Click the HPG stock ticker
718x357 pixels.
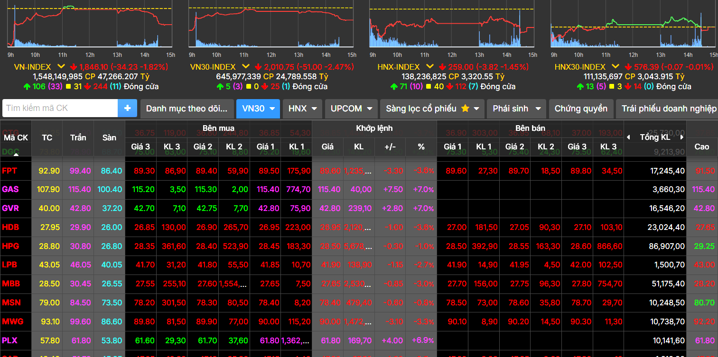[x=10, y=247]
